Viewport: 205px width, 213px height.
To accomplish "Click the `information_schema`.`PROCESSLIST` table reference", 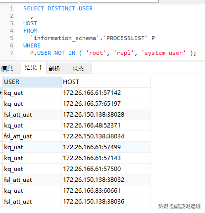I will (x=89, y=38).
